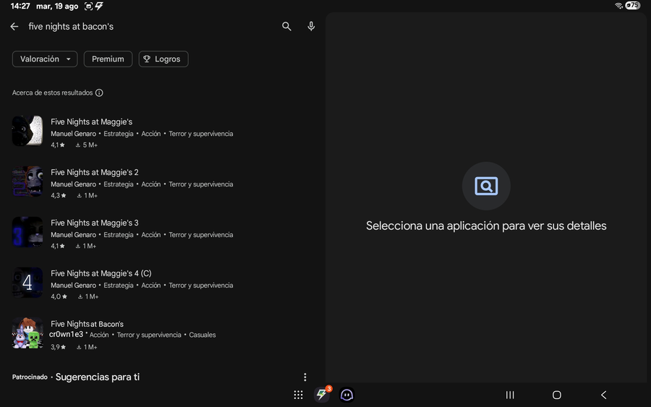651x407 pixels.
Task: Open the Five Nights at Bacon's app icon
Action: [x=27, y=333]
